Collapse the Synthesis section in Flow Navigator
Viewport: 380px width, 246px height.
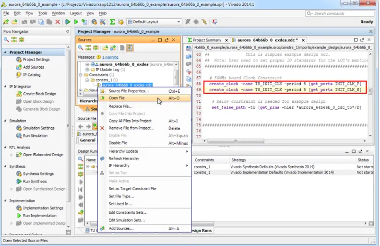5,166
